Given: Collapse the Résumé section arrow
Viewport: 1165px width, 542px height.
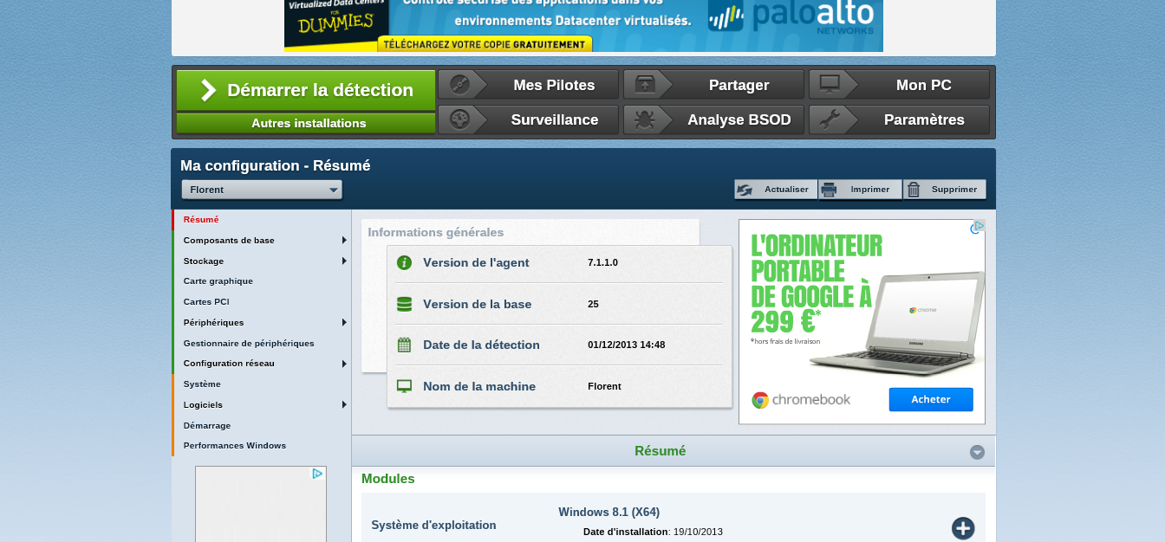Looking at the screenshot, I should 977,452.
